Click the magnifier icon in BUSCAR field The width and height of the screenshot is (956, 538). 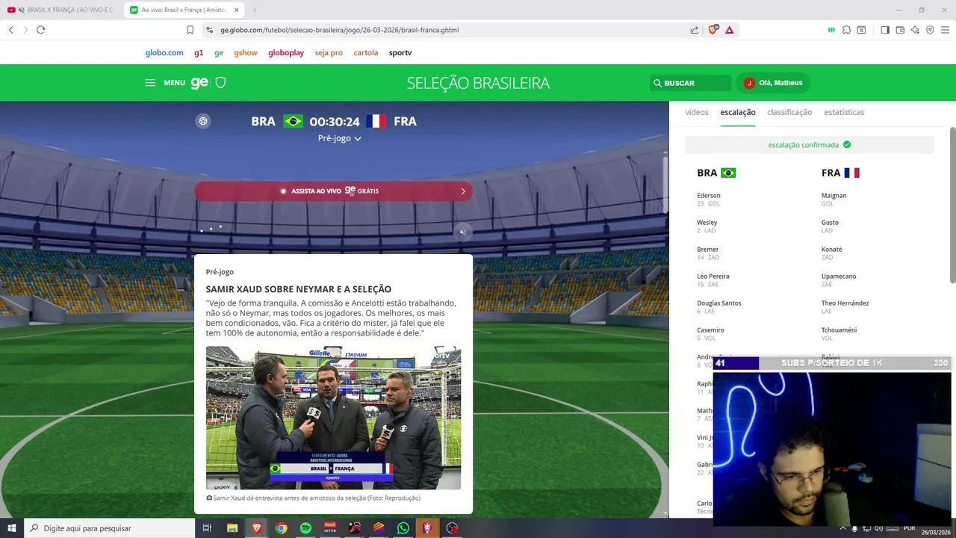[x=657, y=83]
